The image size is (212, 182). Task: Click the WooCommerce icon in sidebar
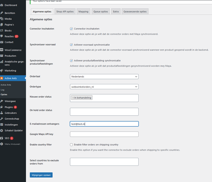click(2, 50)
